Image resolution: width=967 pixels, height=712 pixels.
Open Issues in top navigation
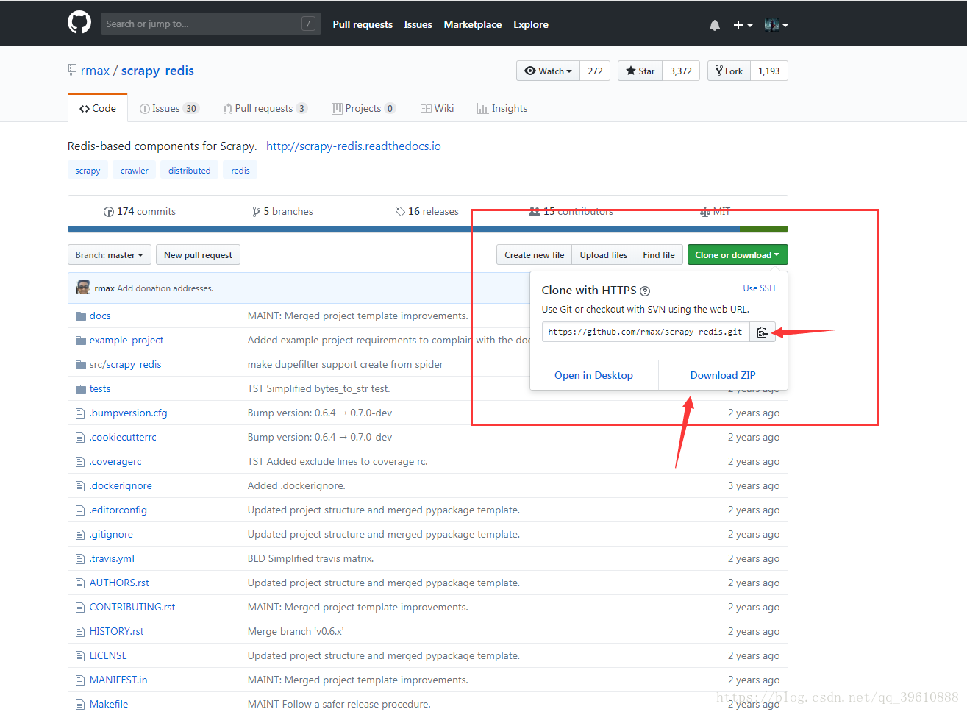(x=418, y=24)
